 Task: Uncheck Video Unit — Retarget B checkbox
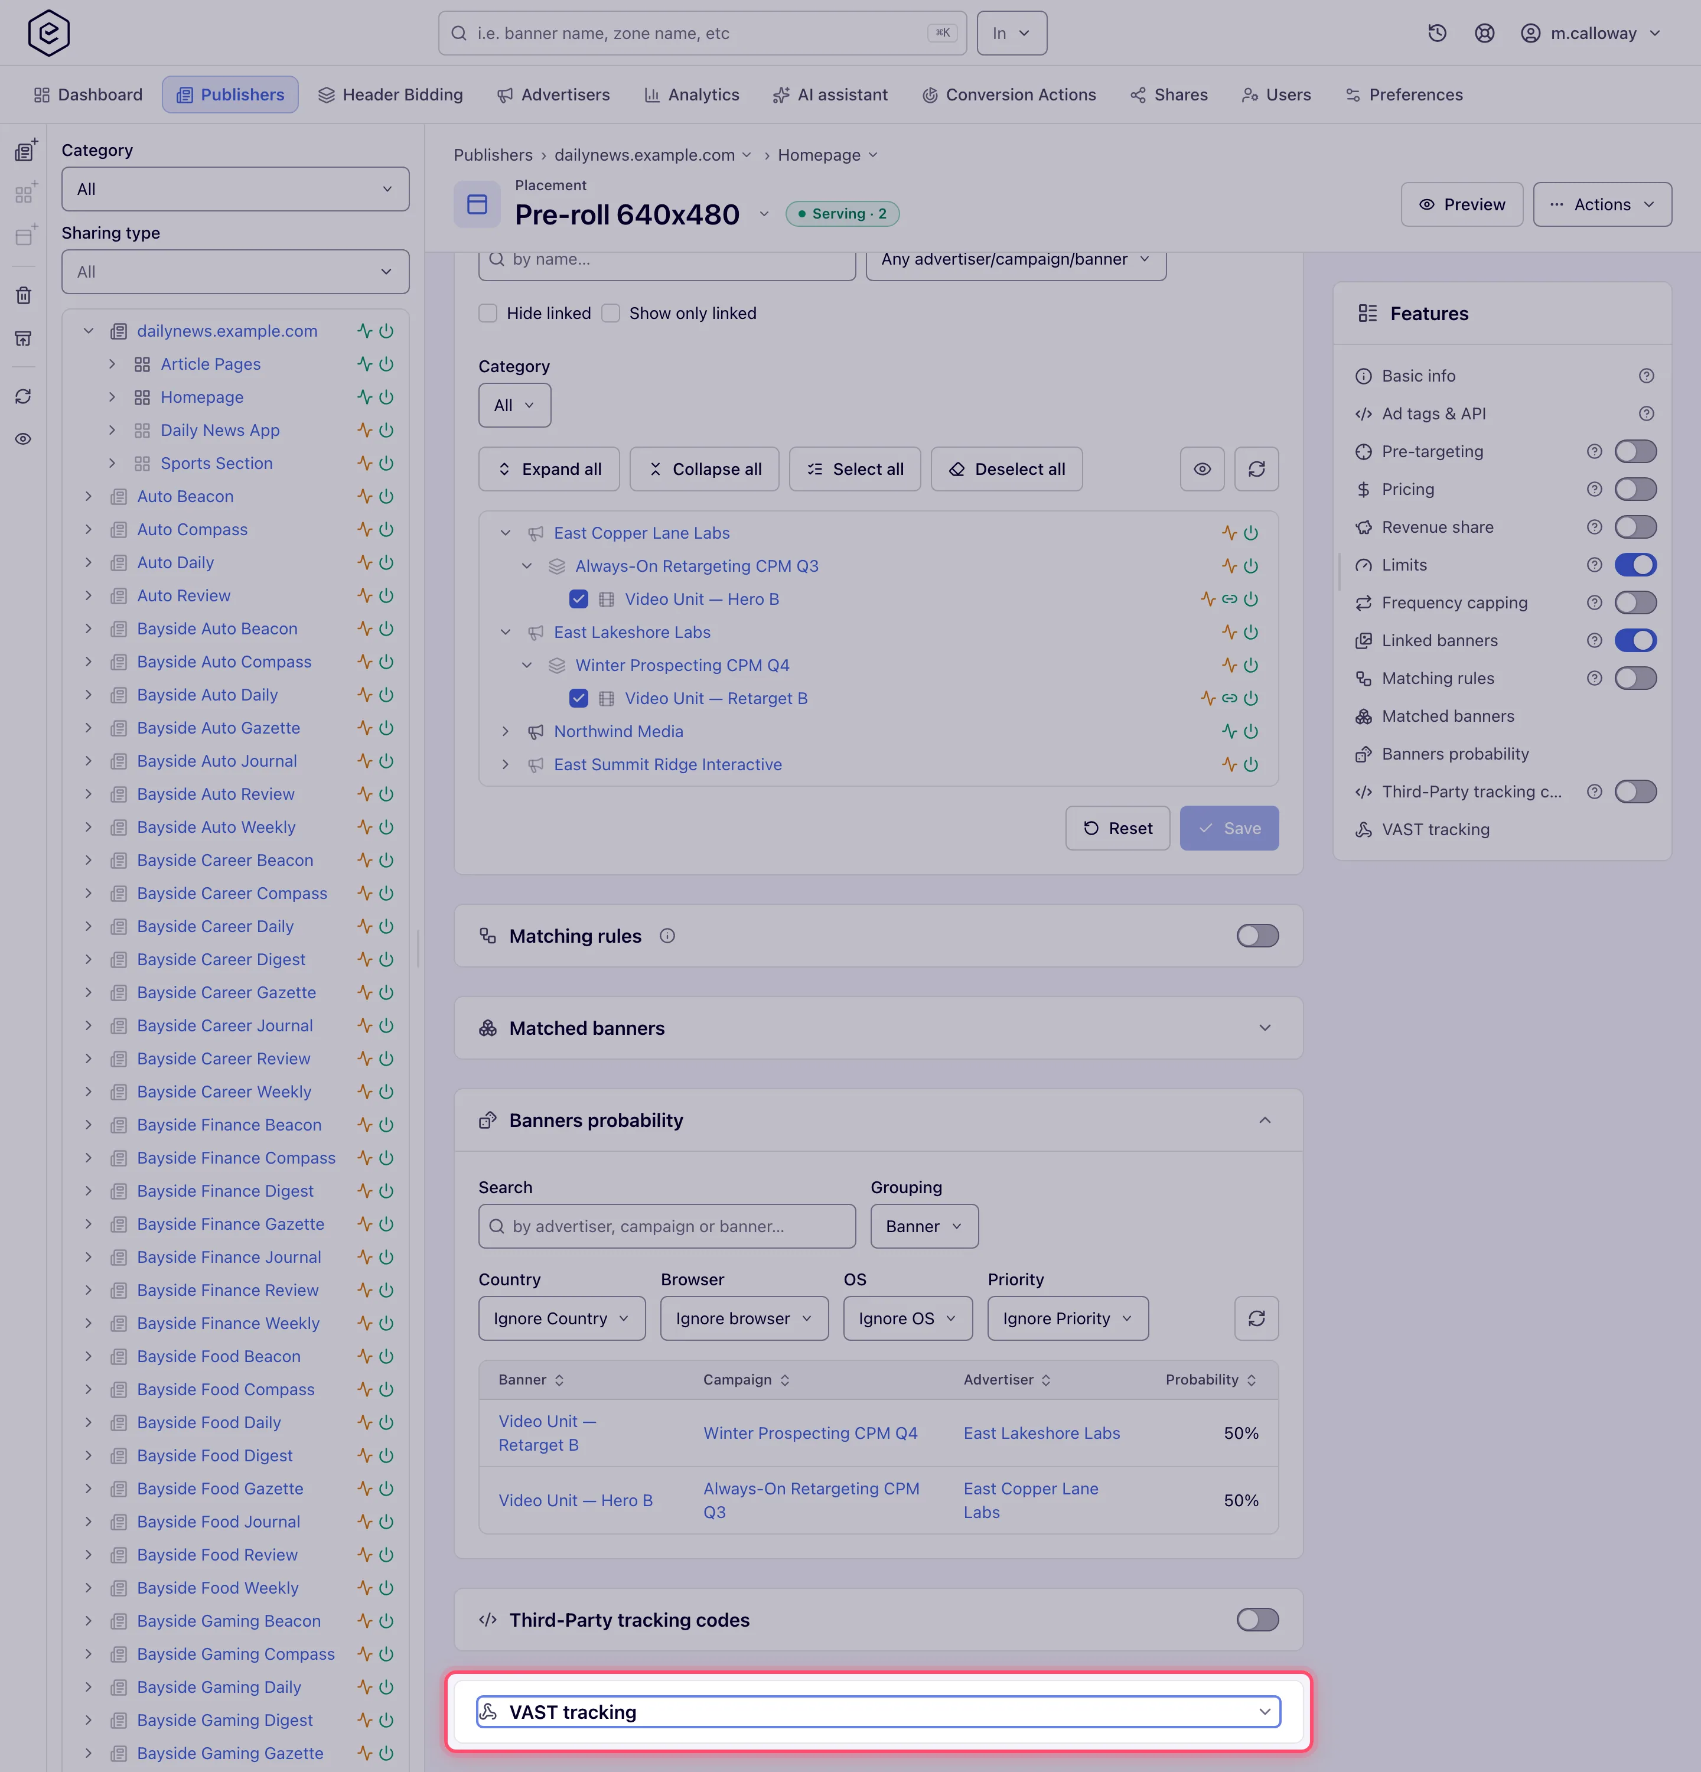[578, 699]
